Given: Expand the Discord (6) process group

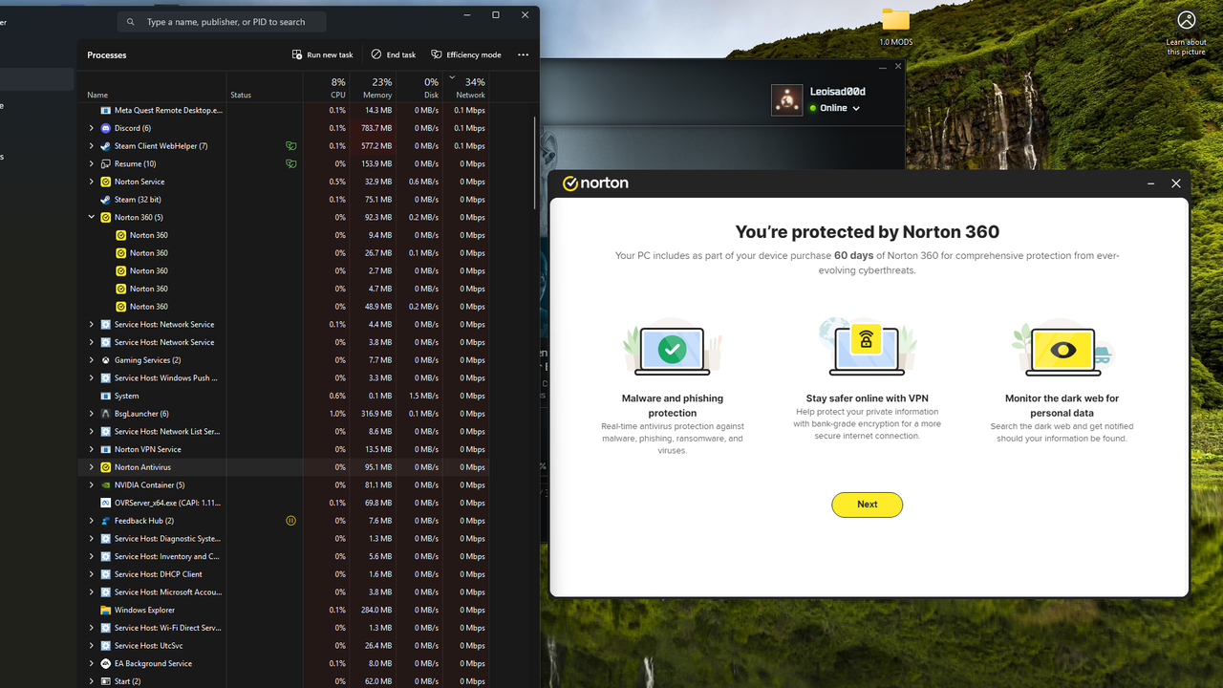Looking at the screenshot, I should (x=92, y=128).
